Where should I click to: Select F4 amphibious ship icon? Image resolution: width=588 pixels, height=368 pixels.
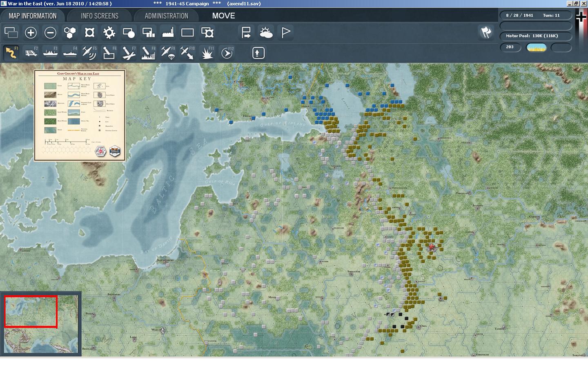click(70, 53)
